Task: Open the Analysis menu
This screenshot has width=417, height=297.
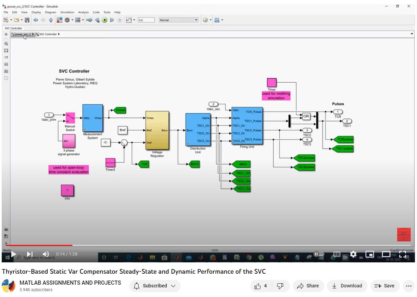Action: [x=84, y=12]
